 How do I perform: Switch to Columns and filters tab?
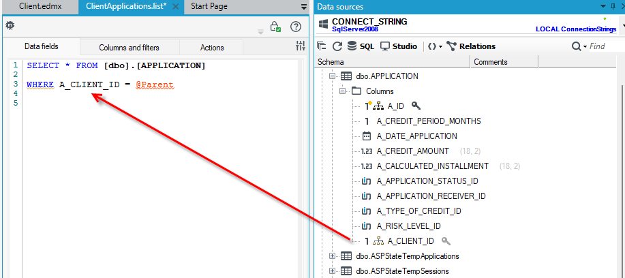(x=129, y=48)
